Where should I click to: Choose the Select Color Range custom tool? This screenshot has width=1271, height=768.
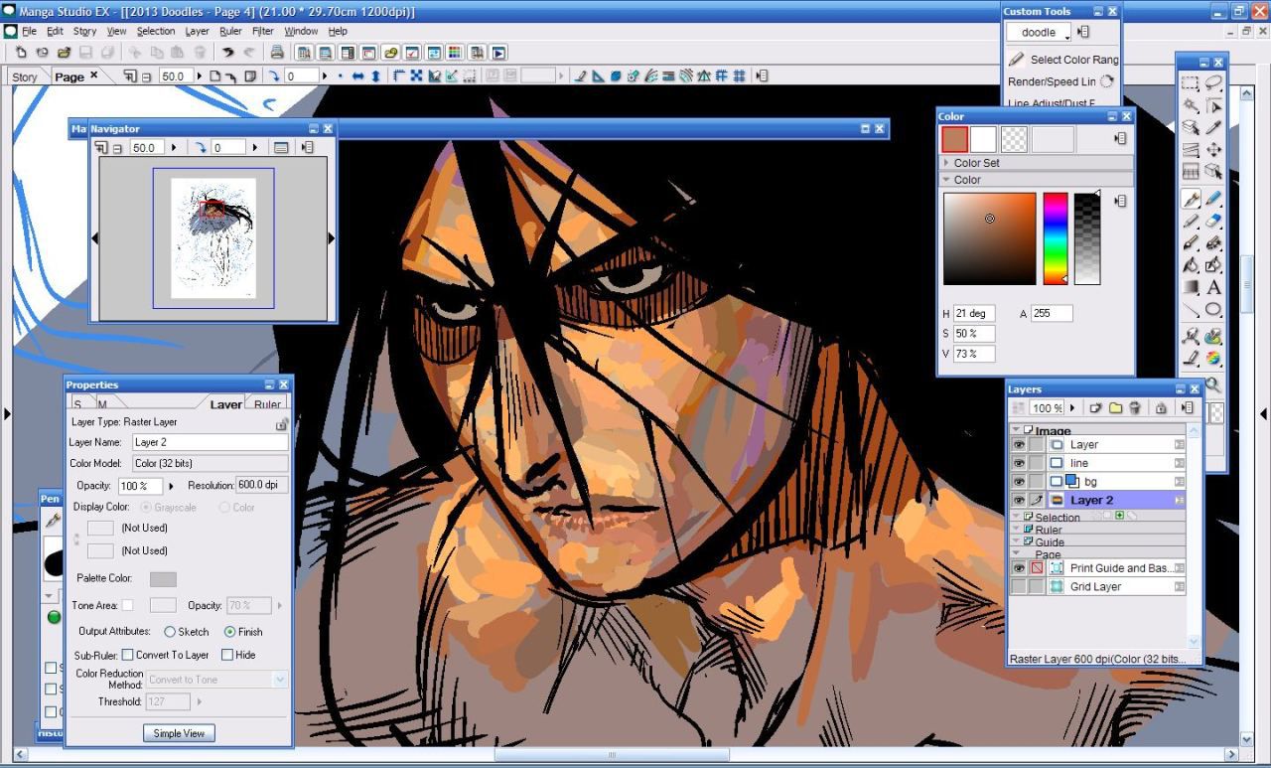[x=1064, y=60]
